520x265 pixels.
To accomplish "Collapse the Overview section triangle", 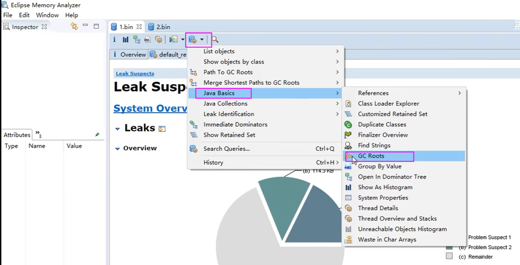I will point(118,148).
